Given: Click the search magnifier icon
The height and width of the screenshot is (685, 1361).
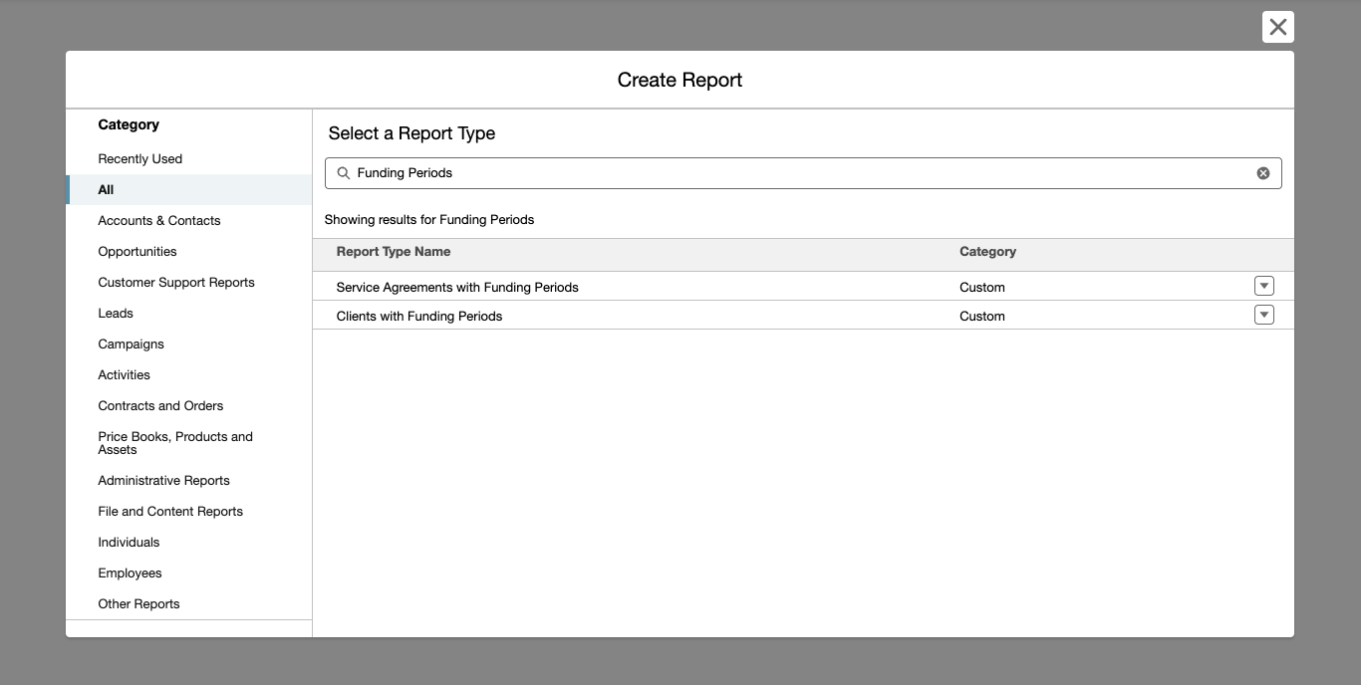Looking at the screenshot, I should pos(344,173).
